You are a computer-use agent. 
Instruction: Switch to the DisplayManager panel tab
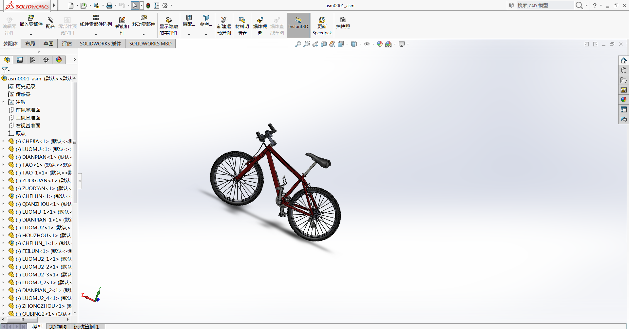pyautogui.click(x=59, y=59)
